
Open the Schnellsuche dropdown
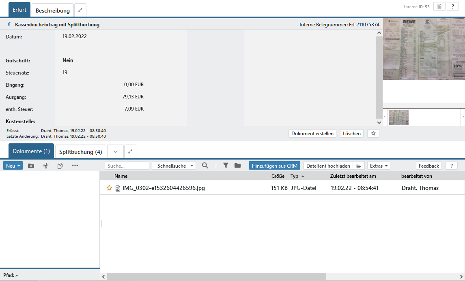(x=174, y=166)
